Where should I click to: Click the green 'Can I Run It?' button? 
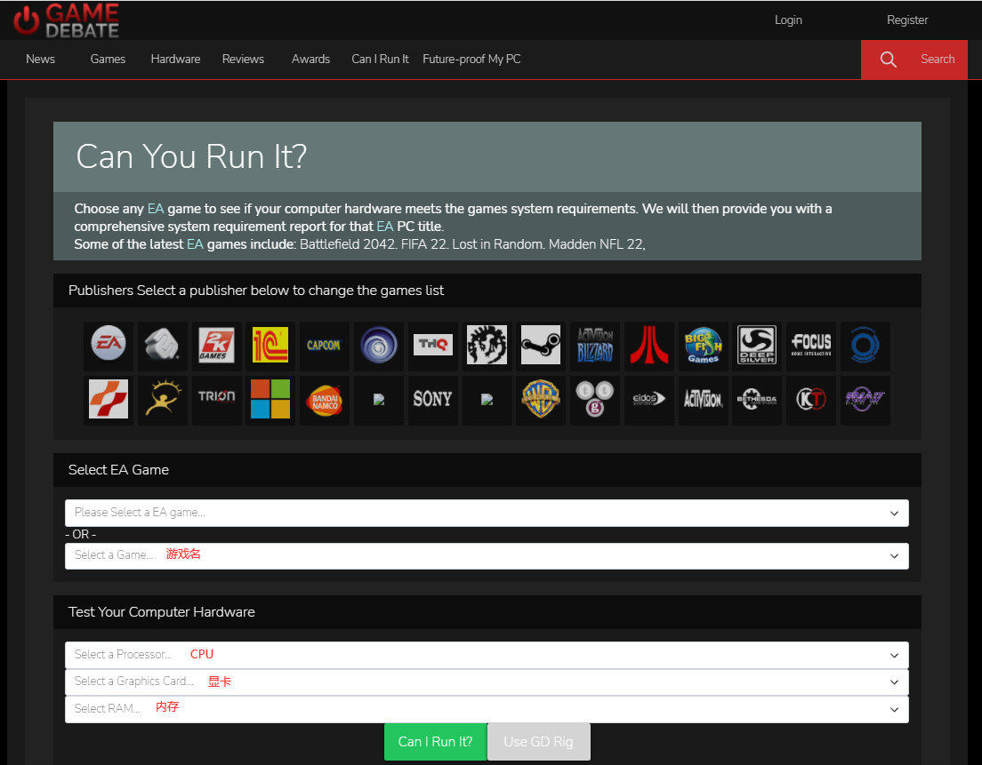435,742
